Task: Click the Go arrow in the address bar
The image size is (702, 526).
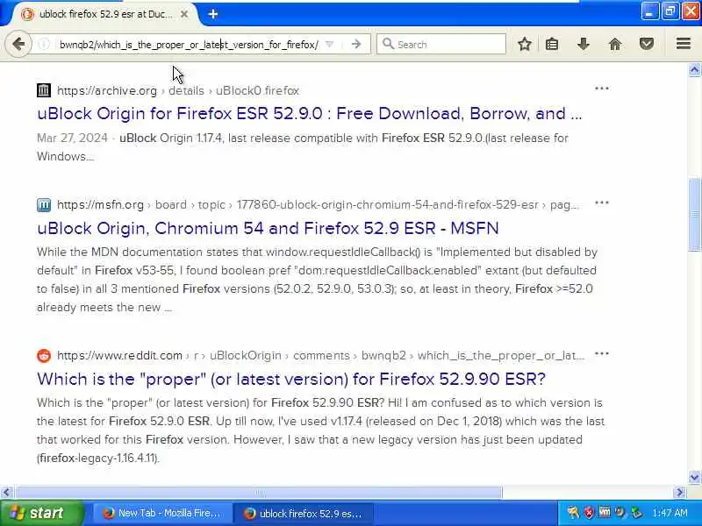Action: tap(356, 44)
